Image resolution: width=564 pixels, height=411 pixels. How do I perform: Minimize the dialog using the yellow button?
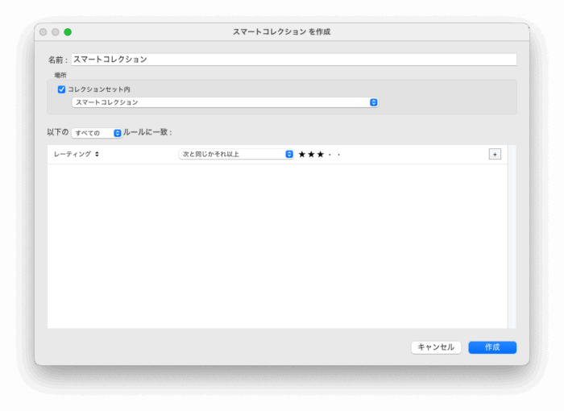tap(56, 32)
